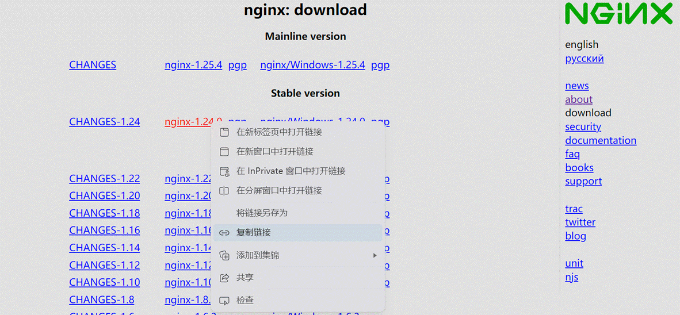Click the inspect icon in context menu
680x315 pixels.
pyautogui.click(x=224, y=300)
